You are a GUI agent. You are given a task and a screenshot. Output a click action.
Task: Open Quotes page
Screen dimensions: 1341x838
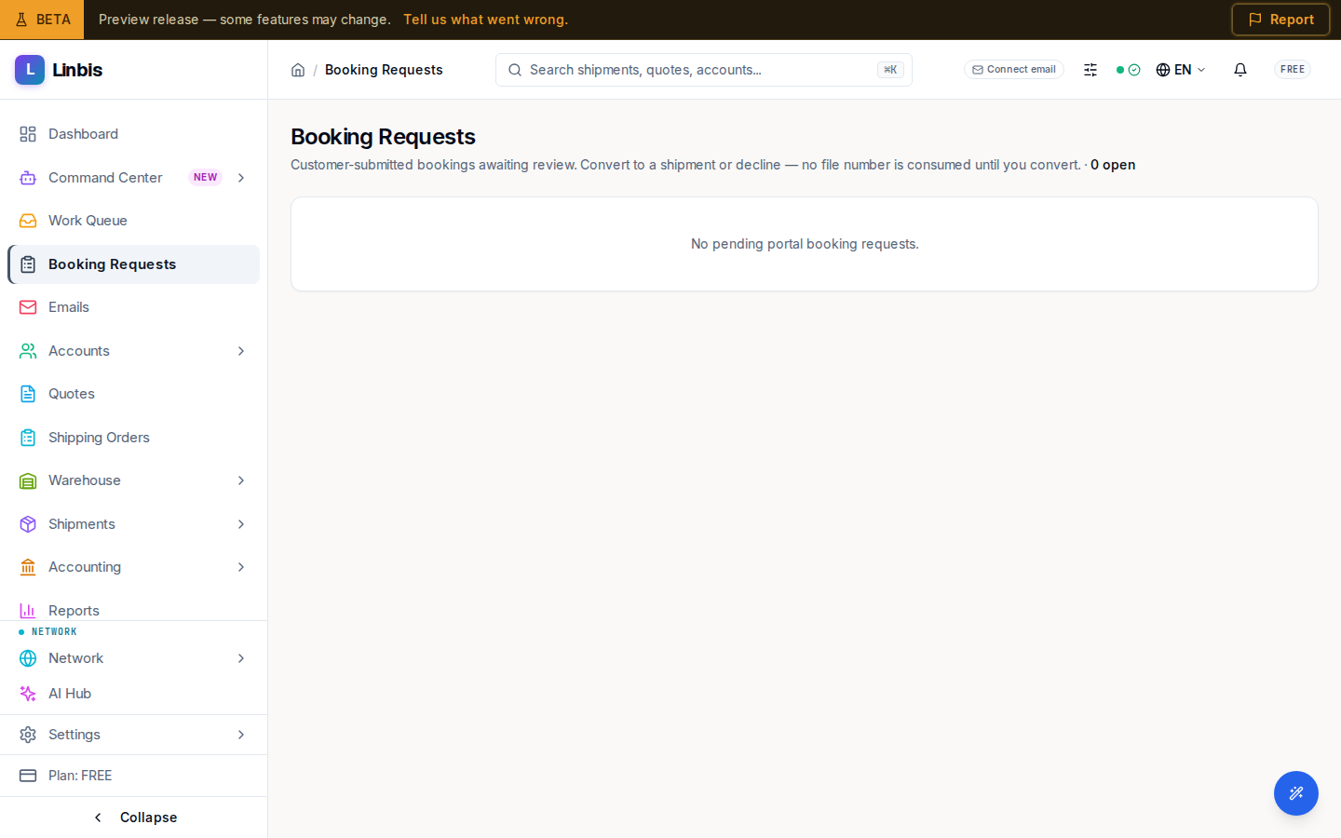coord(133,394)
